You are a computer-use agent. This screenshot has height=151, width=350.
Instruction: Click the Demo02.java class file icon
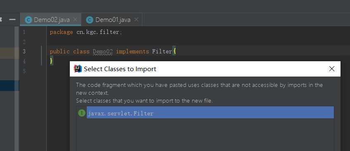coord(29,20)
